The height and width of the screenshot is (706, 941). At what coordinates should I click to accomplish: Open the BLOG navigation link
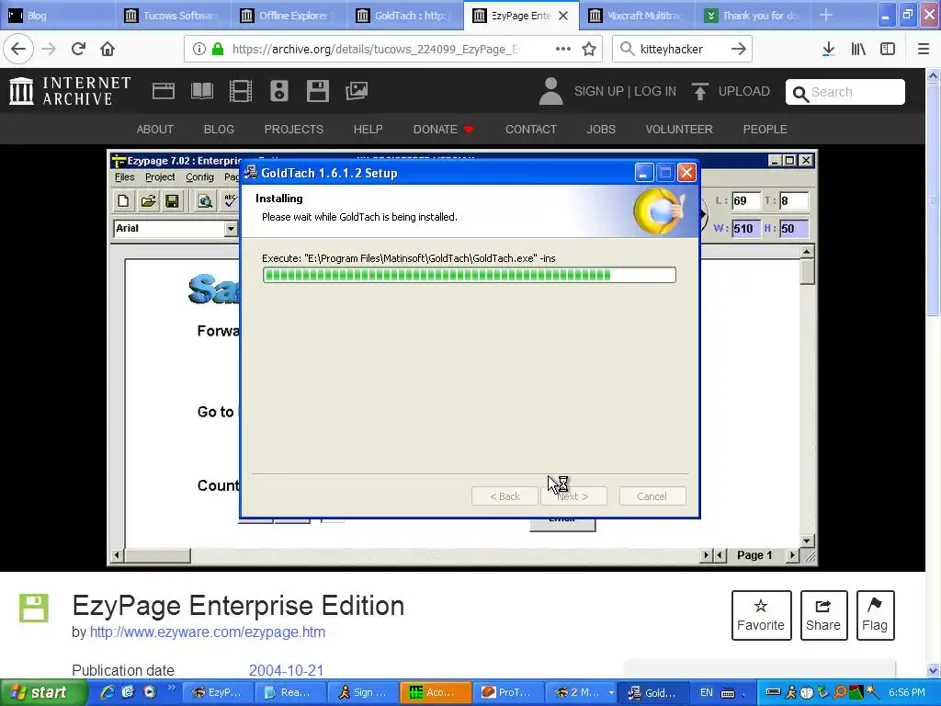pyautogui.click(x=219, y=129)
